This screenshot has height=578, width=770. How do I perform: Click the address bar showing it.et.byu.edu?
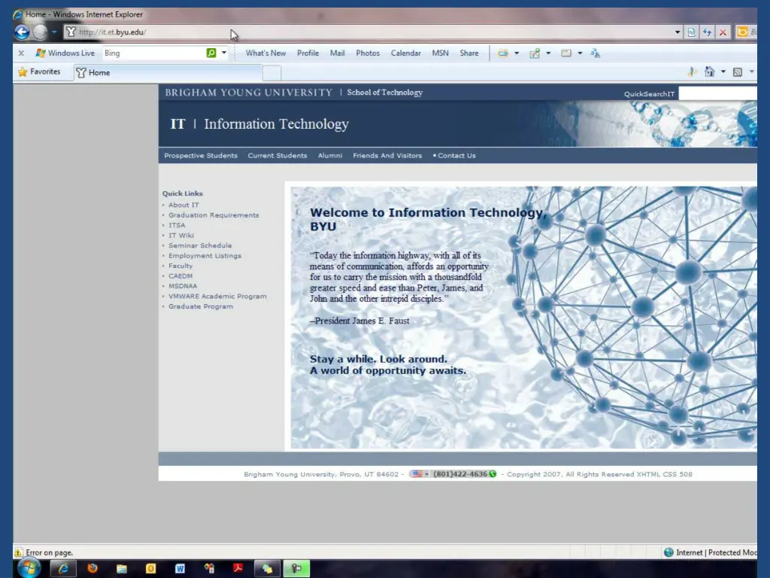coord(368,32)
